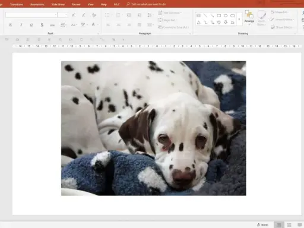Select the Oval shape

tap(226, 15)
